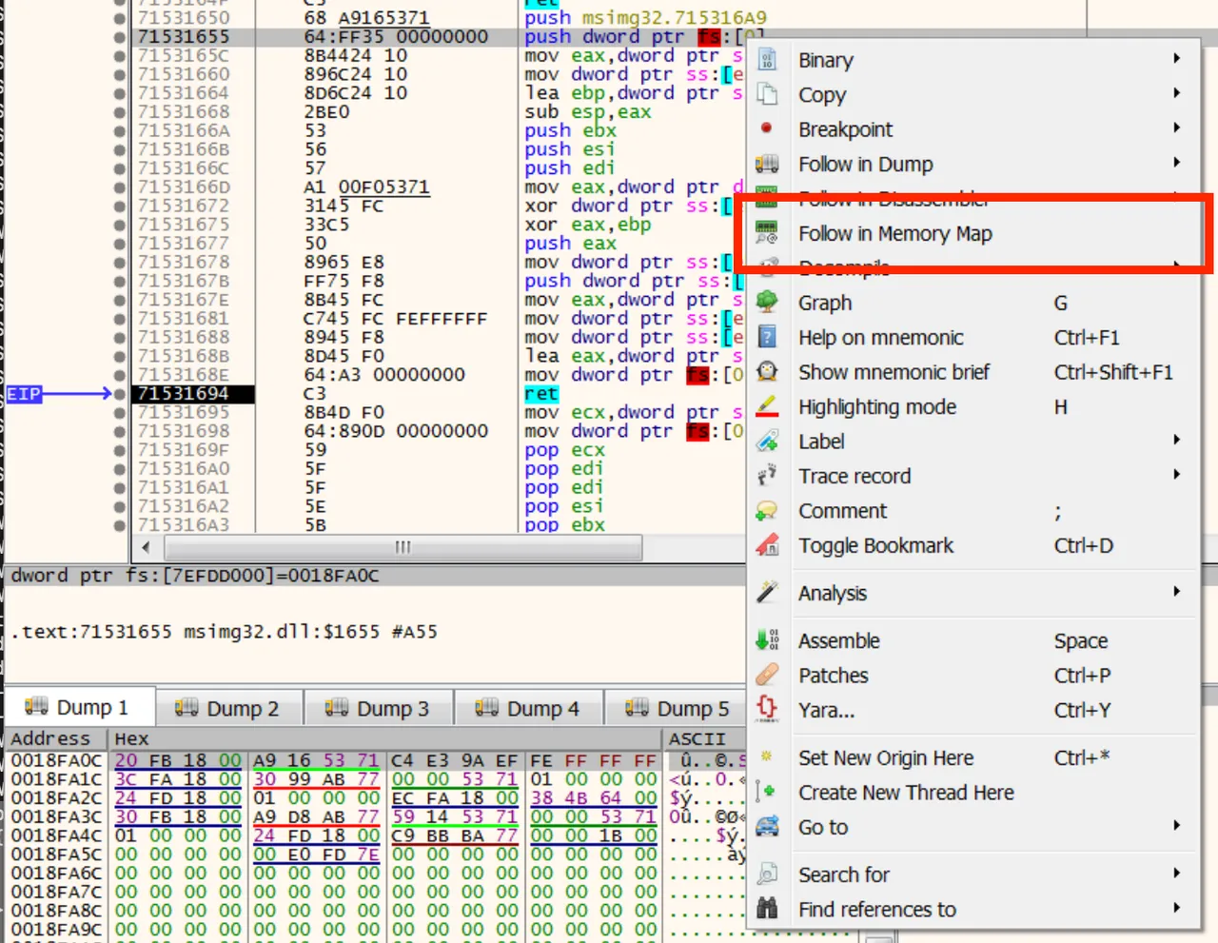This screenshot has height=943, width=1218.
Task: Click the ASCII column header in dump
Action: [x=704, y=738]
